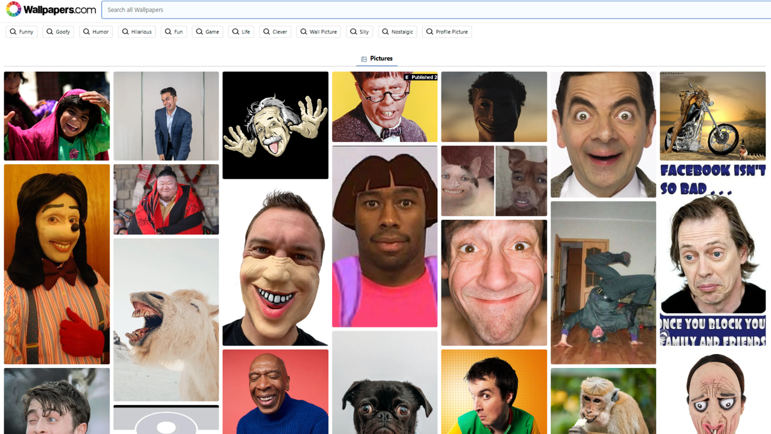The width and height of the screenshot is (771, 434).
Task: Click the grid icon beside the Pictures label
Action: (x=363, y=58)
